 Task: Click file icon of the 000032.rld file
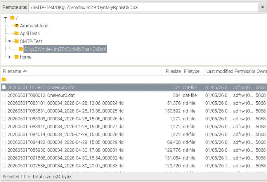(x=4, y=158)
